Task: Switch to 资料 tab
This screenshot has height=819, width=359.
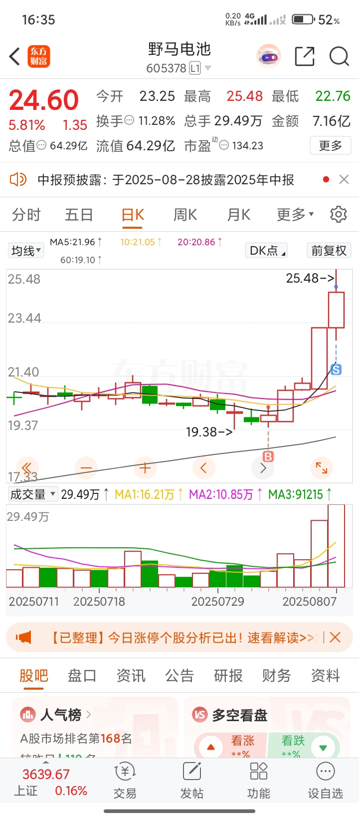Action: pos(326,675)
